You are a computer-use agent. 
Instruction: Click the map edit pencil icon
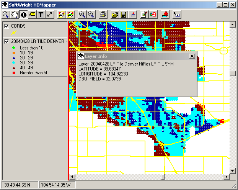[x=144, y=15]
